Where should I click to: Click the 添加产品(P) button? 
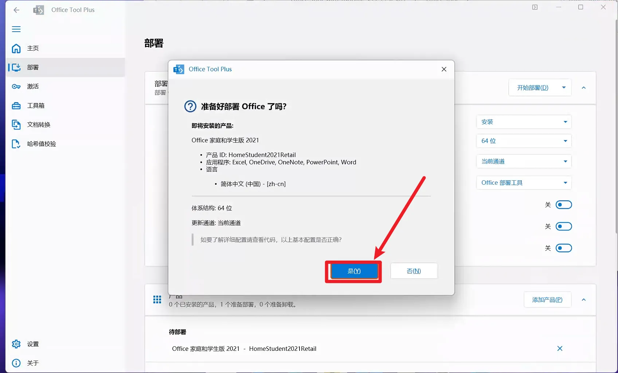pyautogui.click(x=547, y=300)
